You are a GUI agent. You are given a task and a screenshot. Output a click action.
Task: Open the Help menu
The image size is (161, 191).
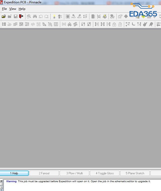(x=22, y=9)
